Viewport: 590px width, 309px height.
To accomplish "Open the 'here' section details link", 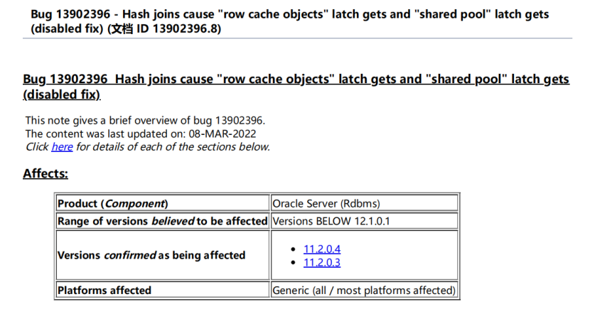I will point(62,147).
